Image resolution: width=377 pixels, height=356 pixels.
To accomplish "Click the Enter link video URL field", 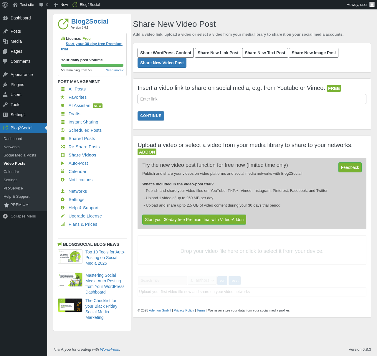I will [x=252, y=99].
